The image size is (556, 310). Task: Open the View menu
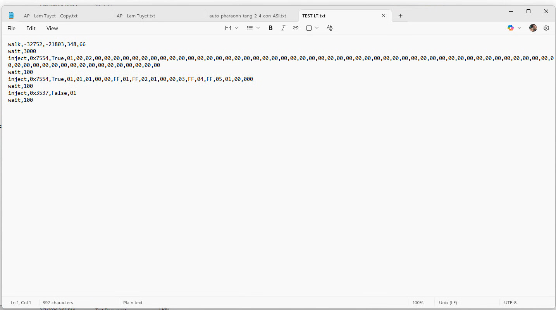[52, 28]
